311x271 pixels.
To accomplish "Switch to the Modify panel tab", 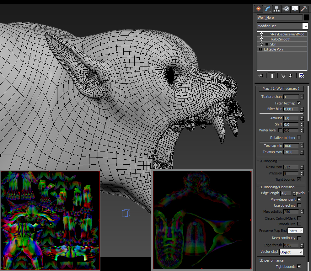I will (x=268, y=9).
